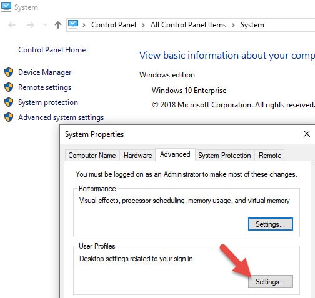Switch to the Computer Name tab
Image resolution: width=315 pixels, height=298 pixels.
[x=92, y=156]
